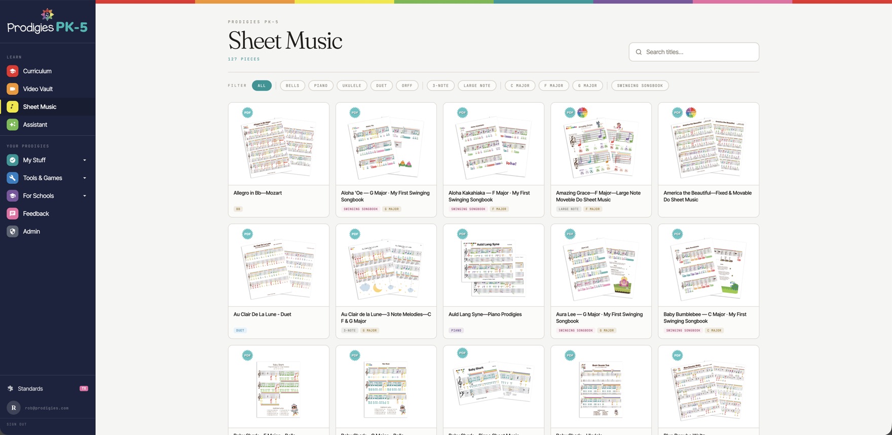Open the Aloha 'Oe sheet music thumbnail
The width and height of the screenshot is (892, 435).
point(386,144)
